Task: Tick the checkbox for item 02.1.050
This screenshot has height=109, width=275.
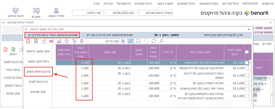Action: click(x=247, y=88)
